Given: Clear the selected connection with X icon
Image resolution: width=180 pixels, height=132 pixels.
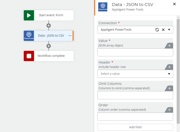Looking at the screenshot, I should click(x=163, y=30).
